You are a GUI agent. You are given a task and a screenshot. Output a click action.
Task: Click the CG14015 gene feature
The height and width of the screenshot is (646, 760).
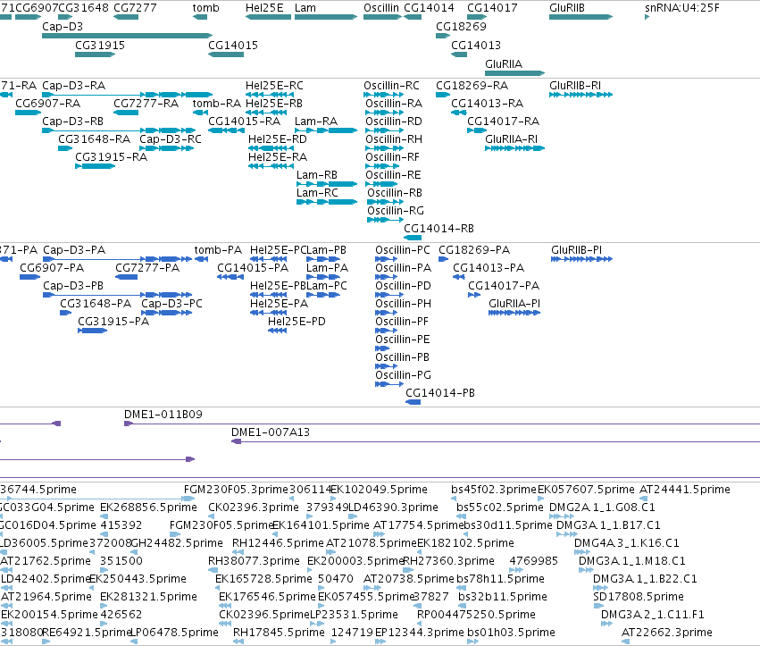pyautogui.click(x=226, y=55)
